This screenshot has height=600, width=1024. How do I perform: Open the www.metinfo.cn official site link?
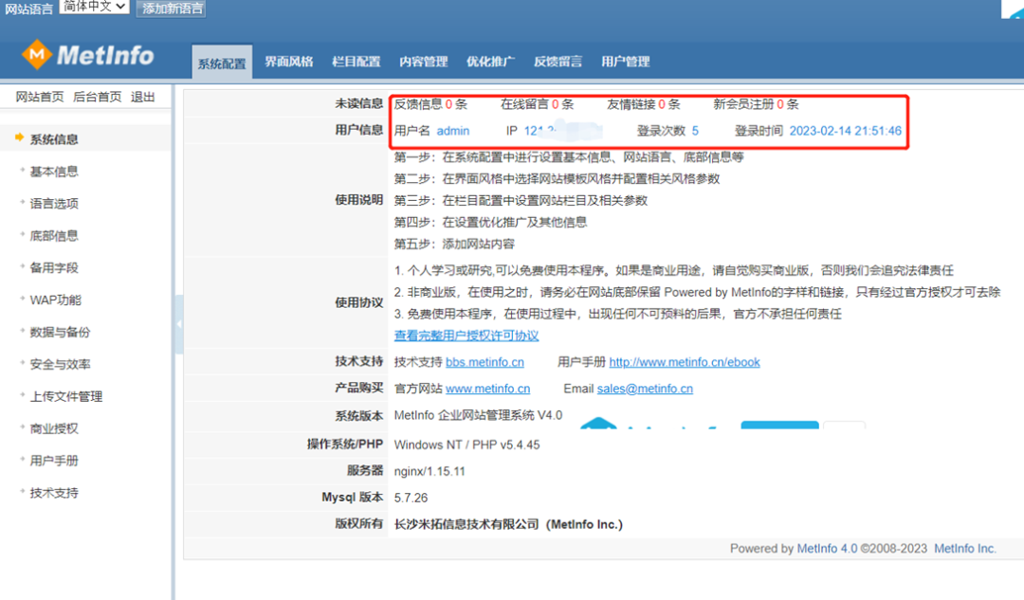488,390
